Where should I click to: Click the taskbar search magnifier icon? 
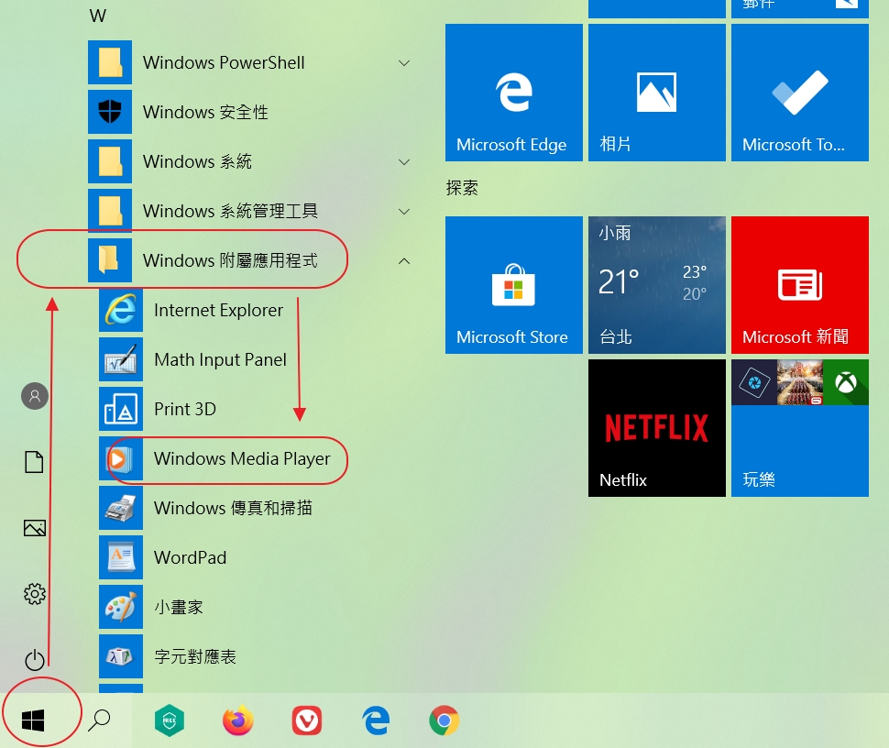(99, 720)
